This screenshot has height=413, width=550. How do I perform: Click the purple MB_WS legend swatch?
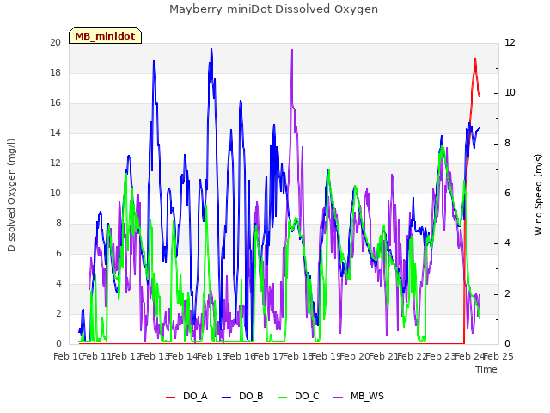click(x=338, y=398)
